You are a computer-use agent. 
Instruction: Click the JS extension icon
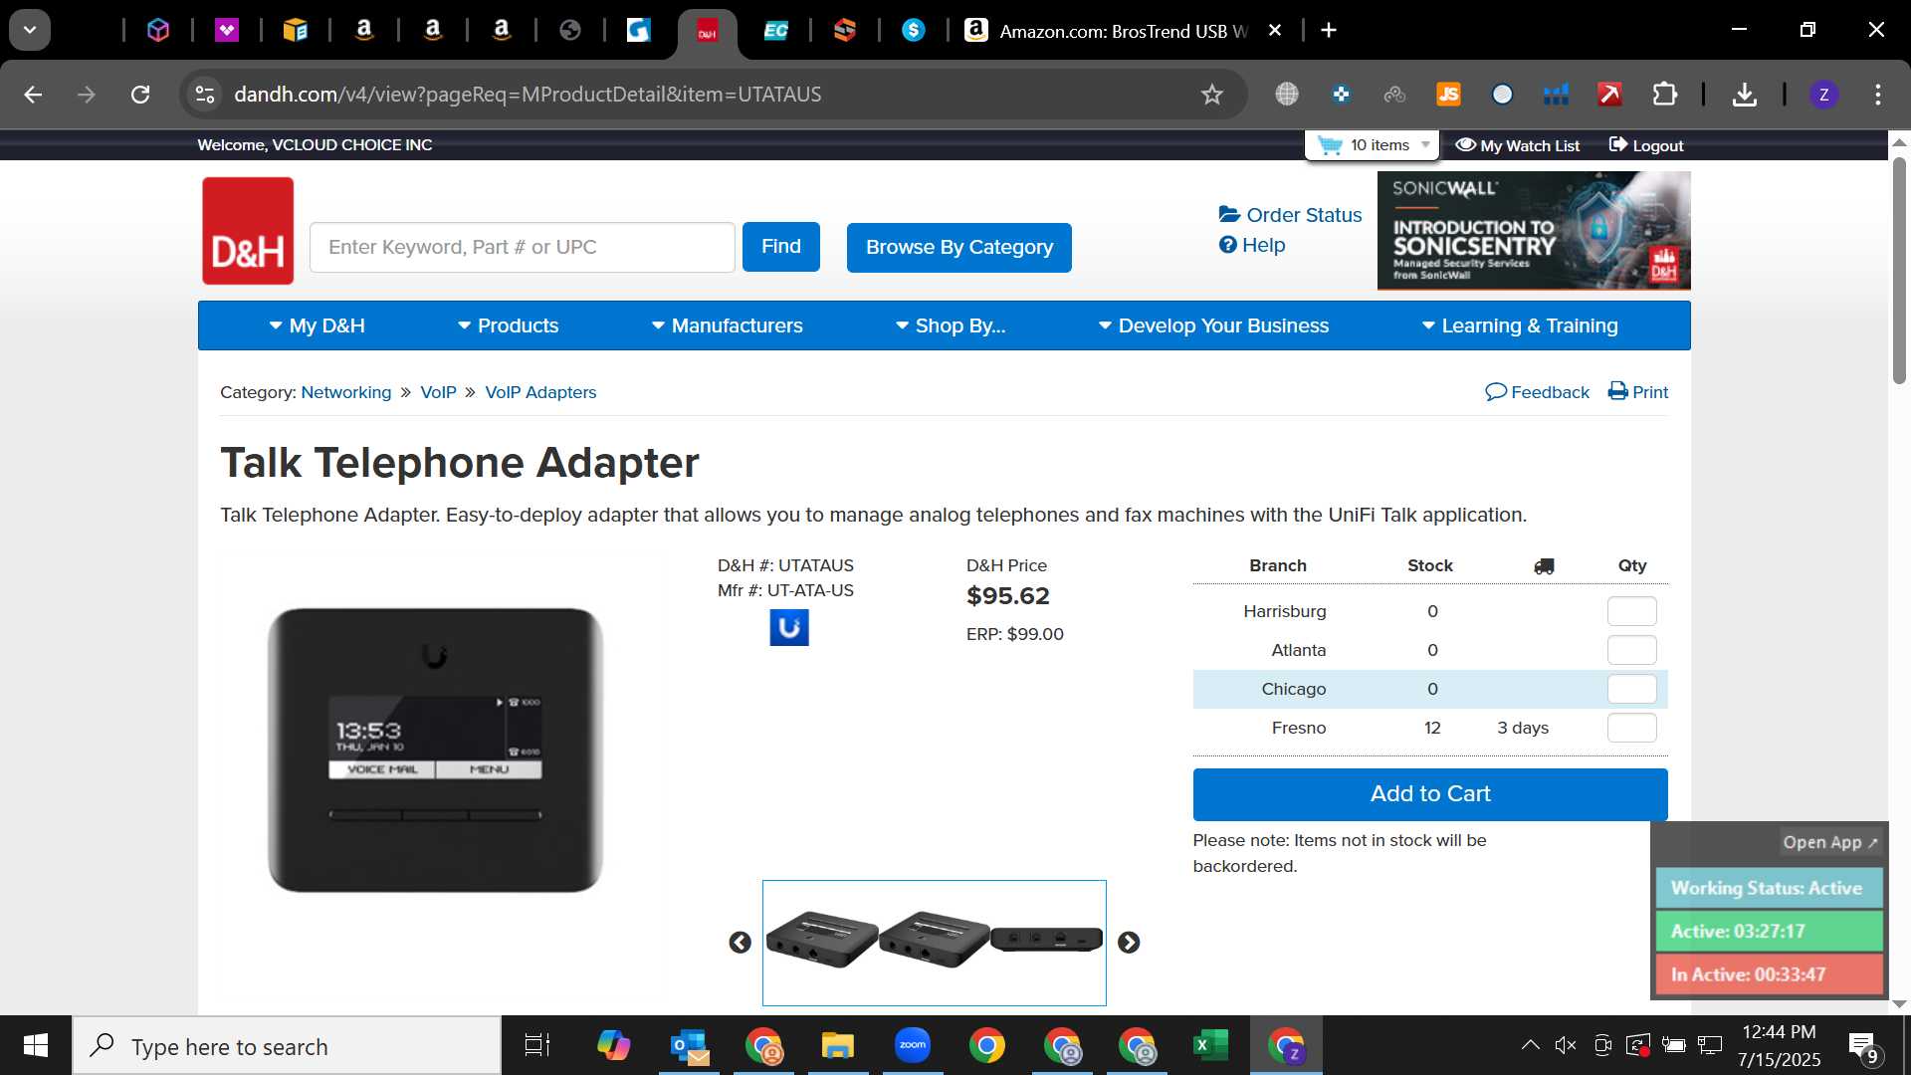tap(1448, 95)
